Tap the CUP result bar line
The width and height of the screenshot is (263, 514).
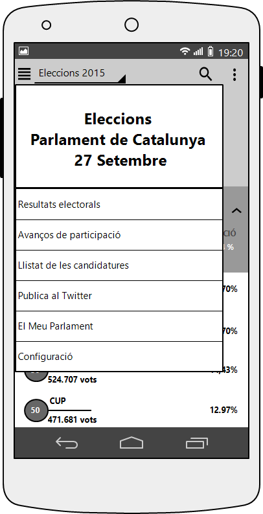pos(69,410)
